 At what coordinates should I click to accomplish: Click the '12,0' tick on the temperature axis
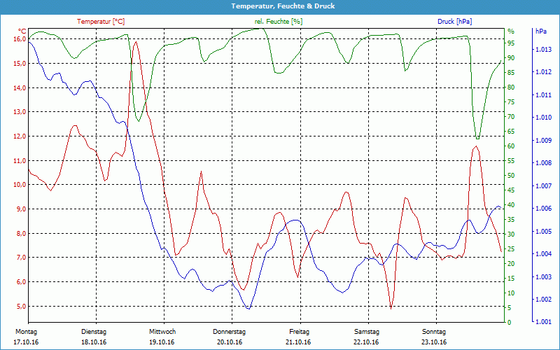coord(20,136)
